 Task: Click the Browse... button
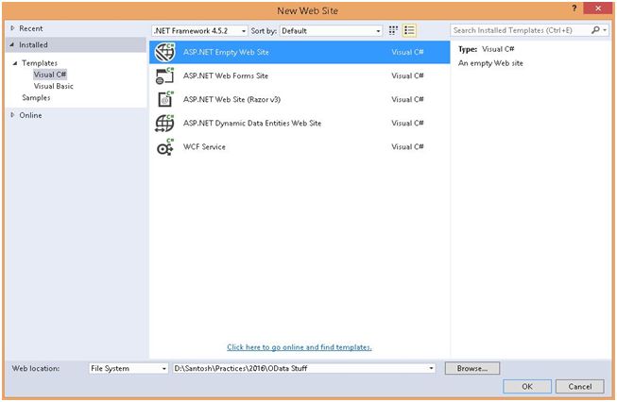click(x=472, y=368)
